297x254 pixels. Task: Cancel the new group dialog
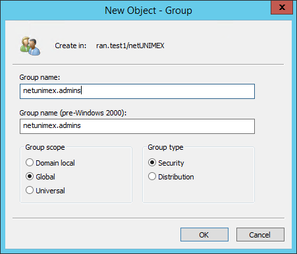click(x=260, y=235)
